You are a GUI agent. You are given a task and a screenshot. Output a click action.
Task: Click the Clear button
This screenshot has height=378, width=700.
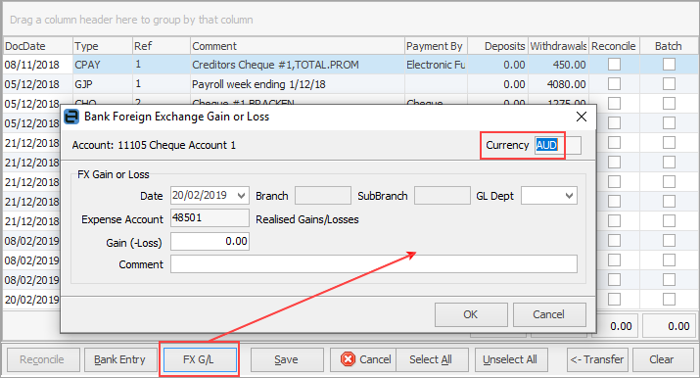(x=663, y=359)
